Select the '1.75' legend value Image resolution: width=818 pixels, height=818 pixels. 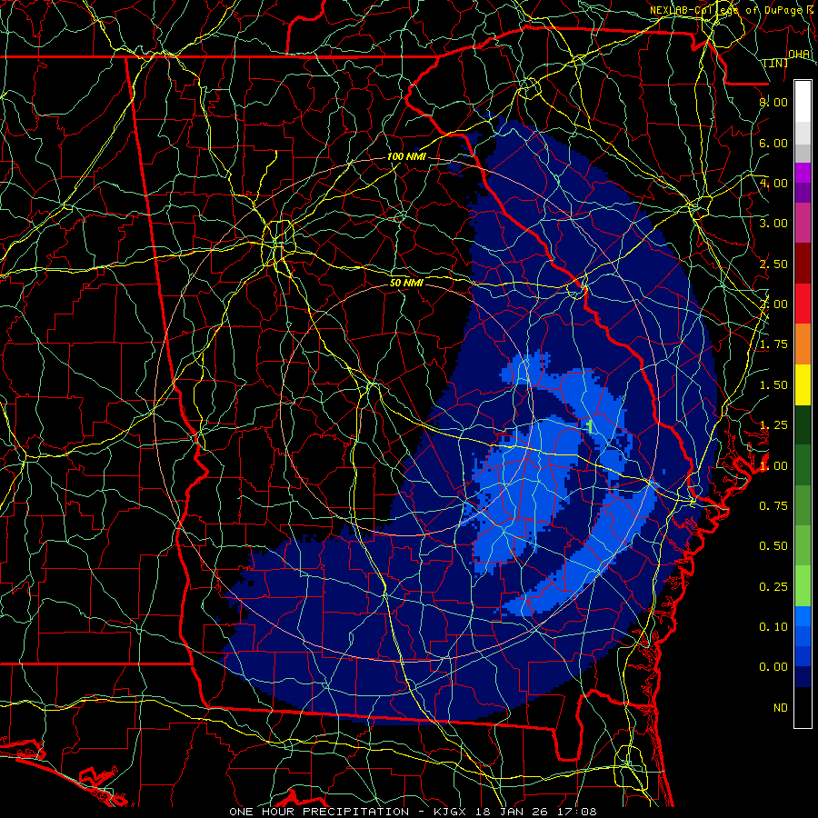(773, 344)
